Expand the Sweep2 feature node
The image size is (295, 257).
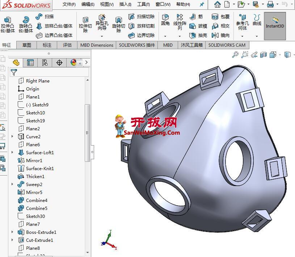tap(12, 184)
